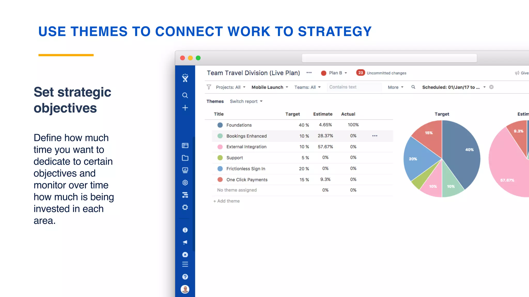Open the roadmap bars sidebar icon
This screenshot has height=297, width=529.
tap(185, 195)
